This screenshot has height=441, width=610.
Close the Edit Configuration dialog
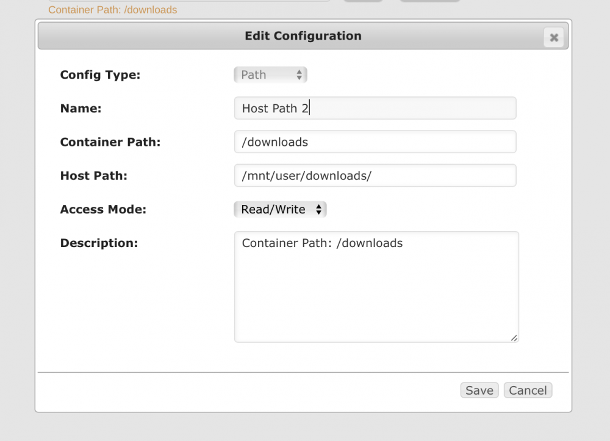[554, 37]
